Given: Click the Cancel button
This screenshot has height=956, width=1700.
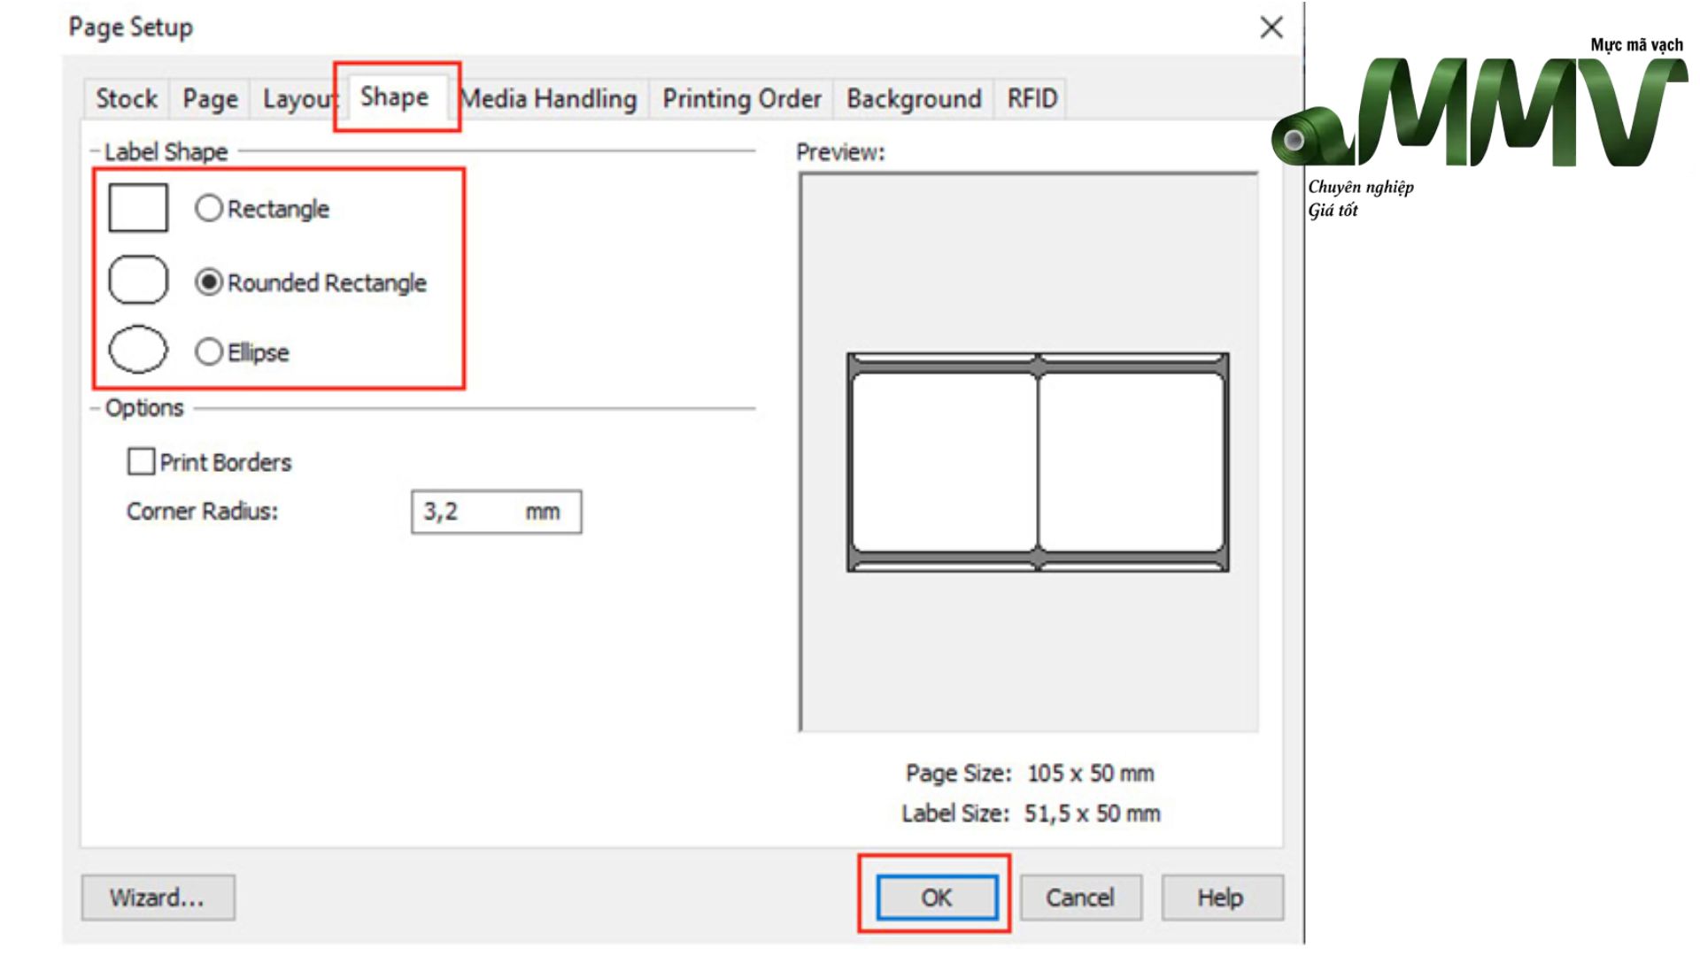Looking at the screenshot, I should click(x=1080, y=898).
